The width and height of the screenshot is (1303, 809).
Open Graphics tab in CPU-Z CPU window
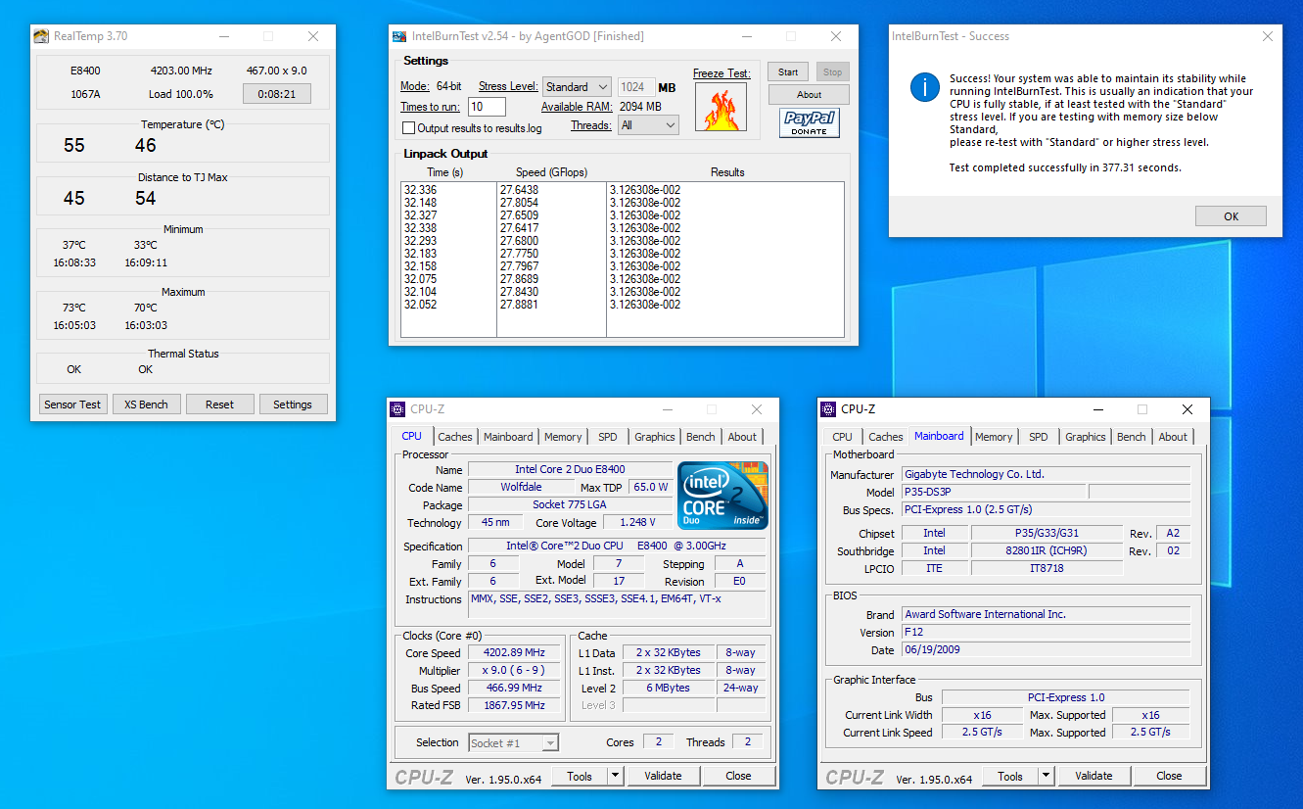point(654,437)
